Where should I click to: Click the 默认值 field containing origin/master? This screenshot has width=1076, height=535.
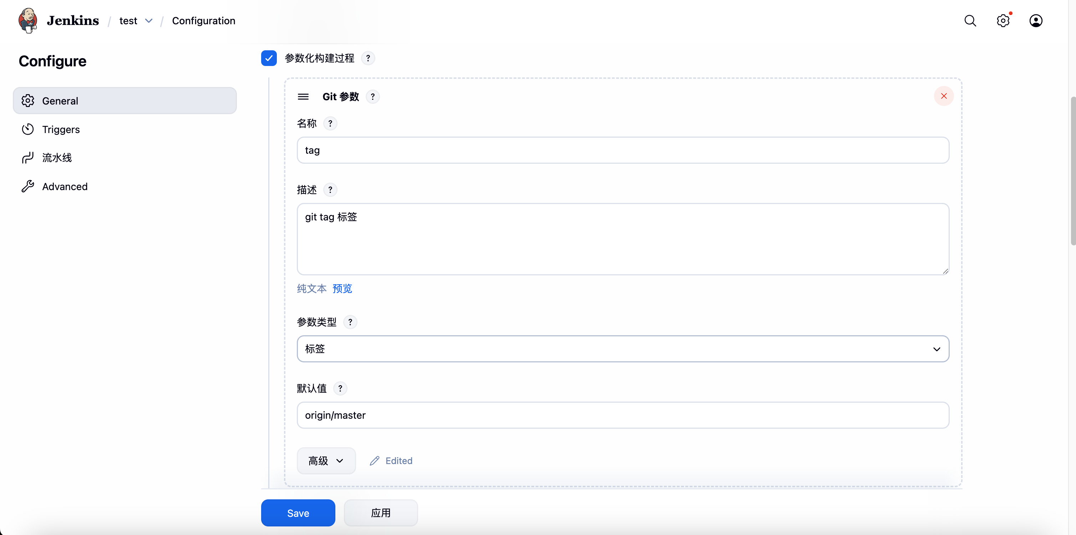pos(623,415)
